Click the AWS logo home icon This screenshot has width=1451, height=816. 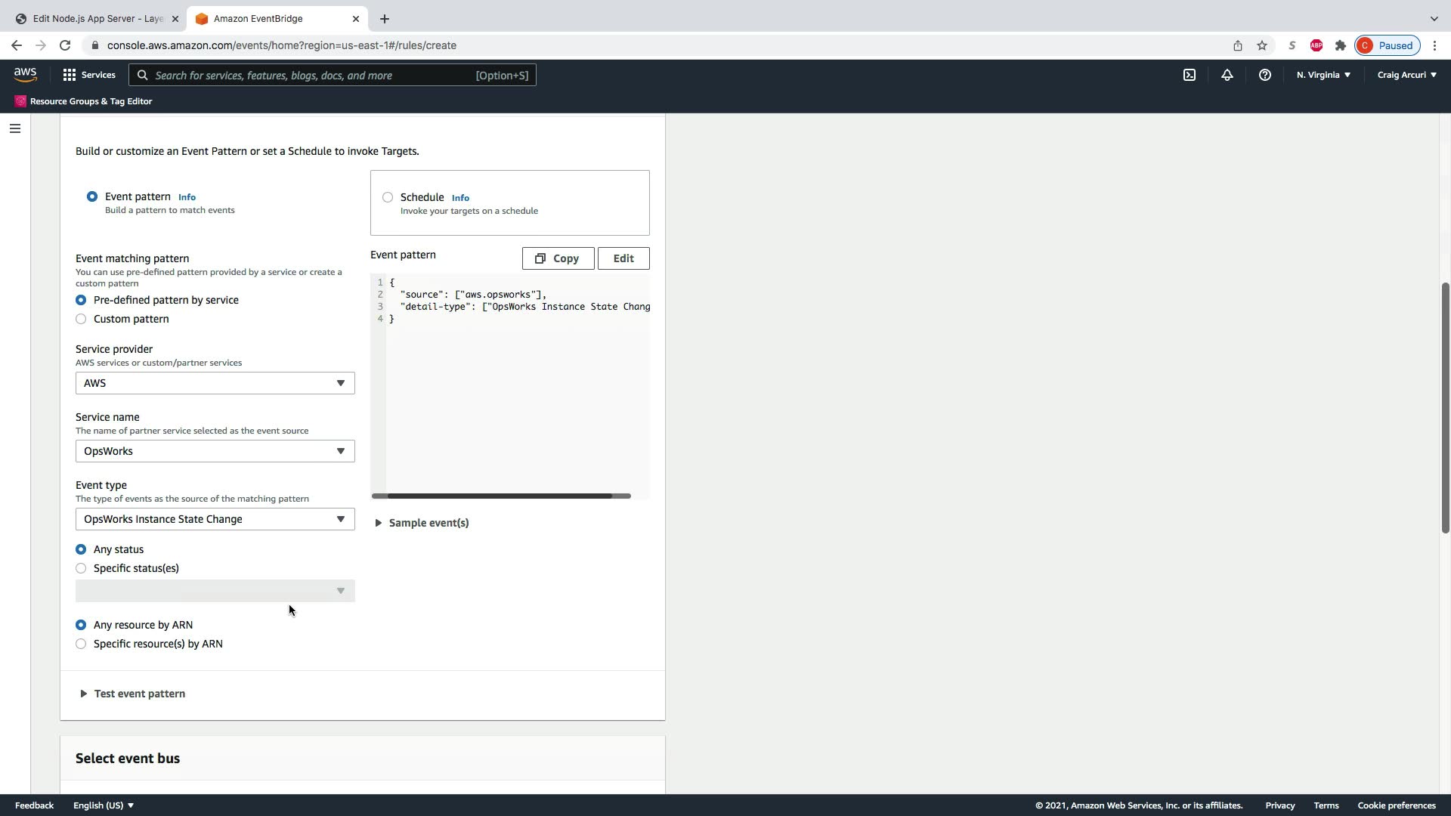(25, 74)
